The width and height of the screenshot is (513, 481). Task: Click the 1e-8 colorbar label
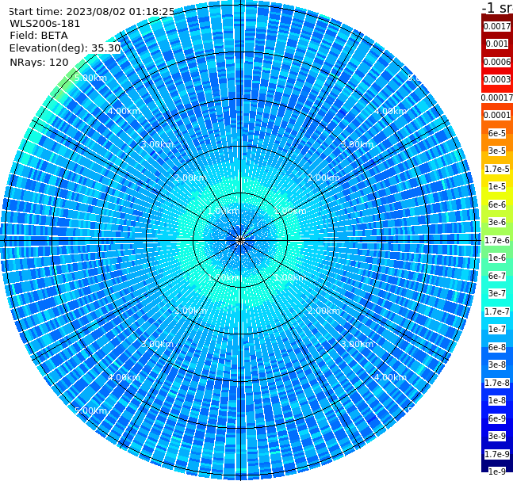point(497,400)
